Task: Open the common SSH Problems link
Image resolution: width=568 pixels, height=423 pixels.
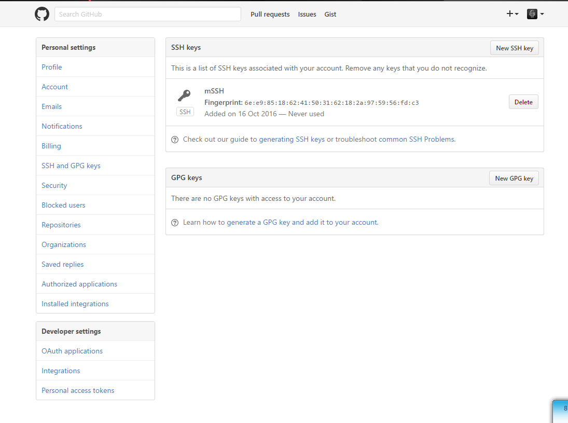Action: click(417, 139)
